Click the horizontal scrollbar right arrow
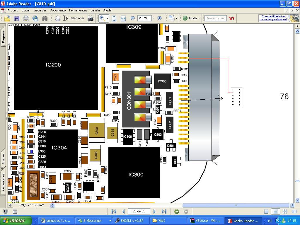The image size is (300, 225). [x=292, y=205]
